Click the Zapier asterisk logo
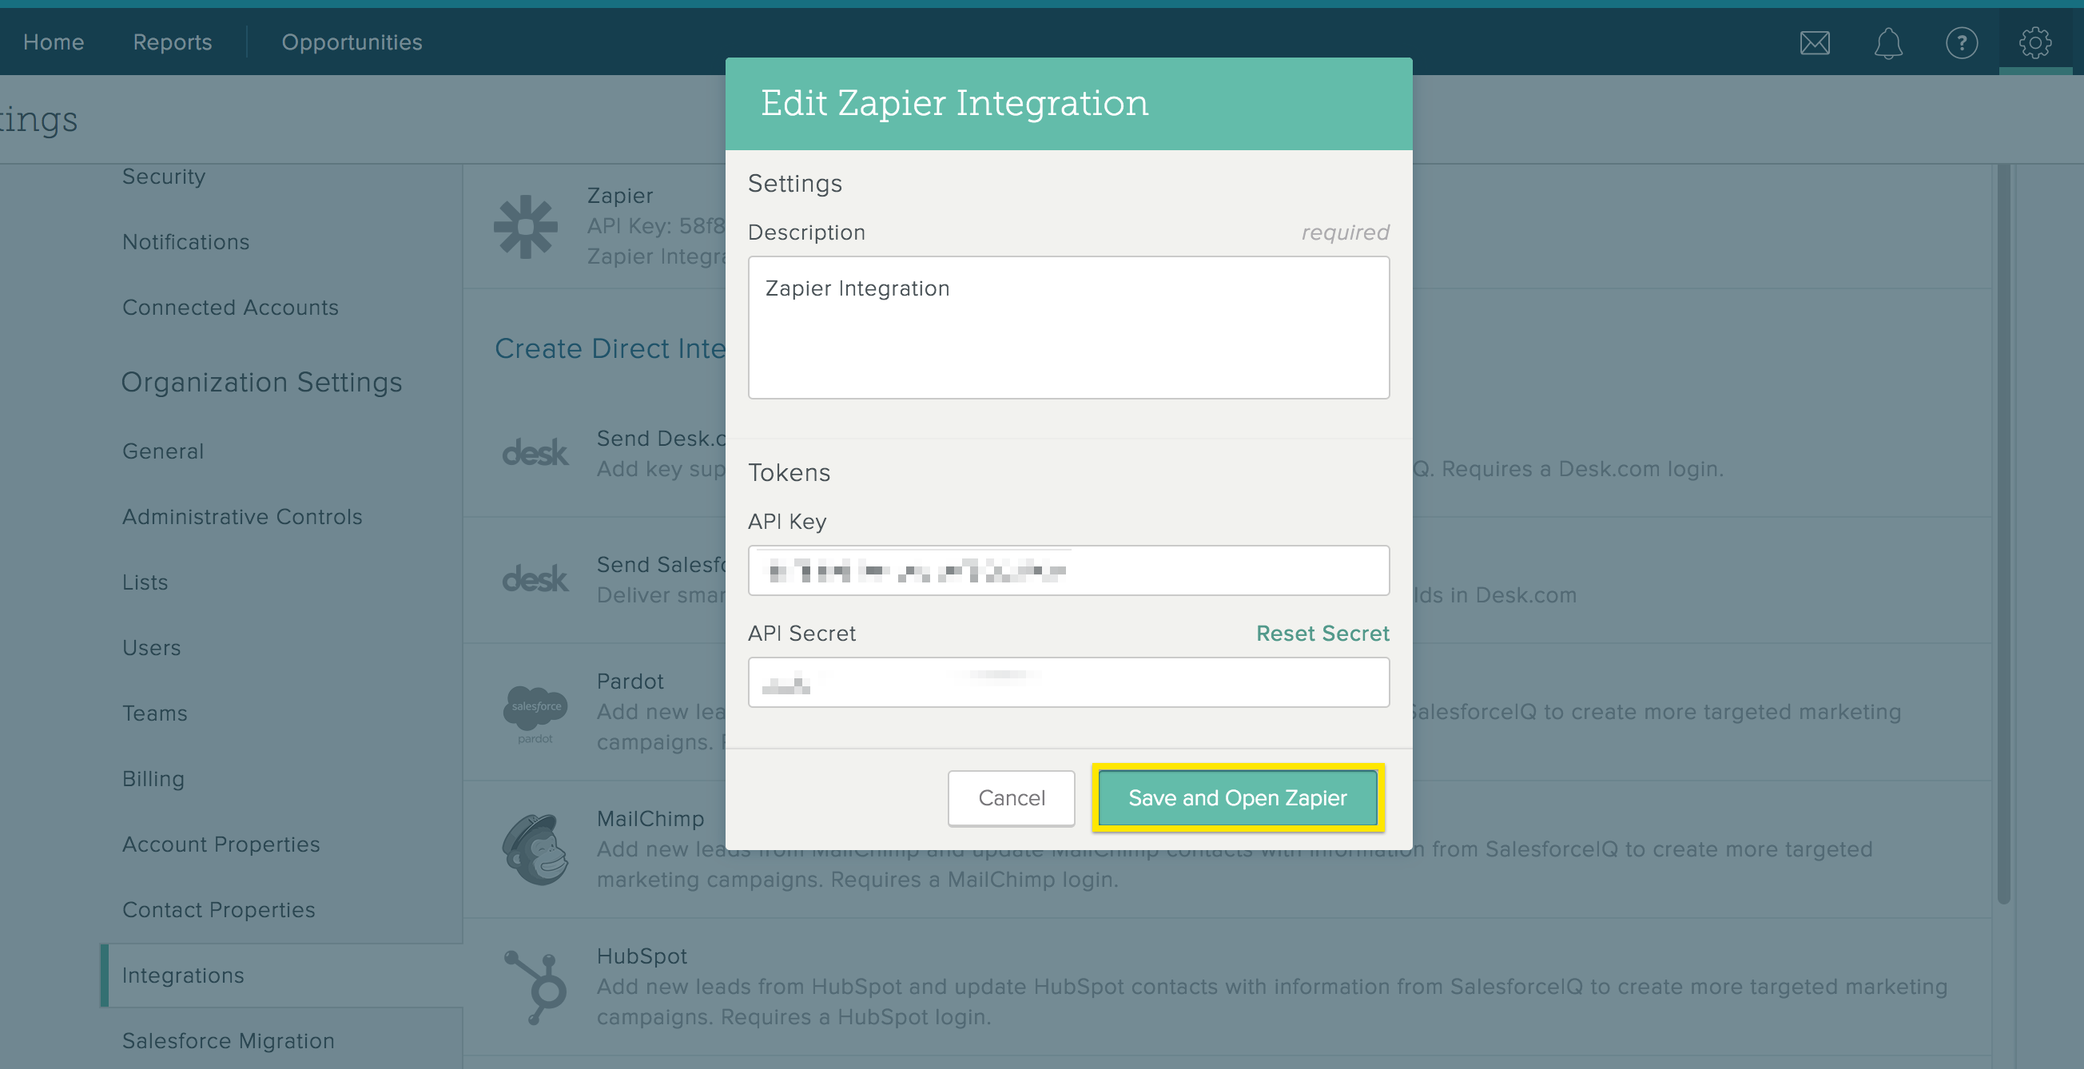Viewport: 2084px width, 1069px height. pyautogui.click(x=526, y=226)
